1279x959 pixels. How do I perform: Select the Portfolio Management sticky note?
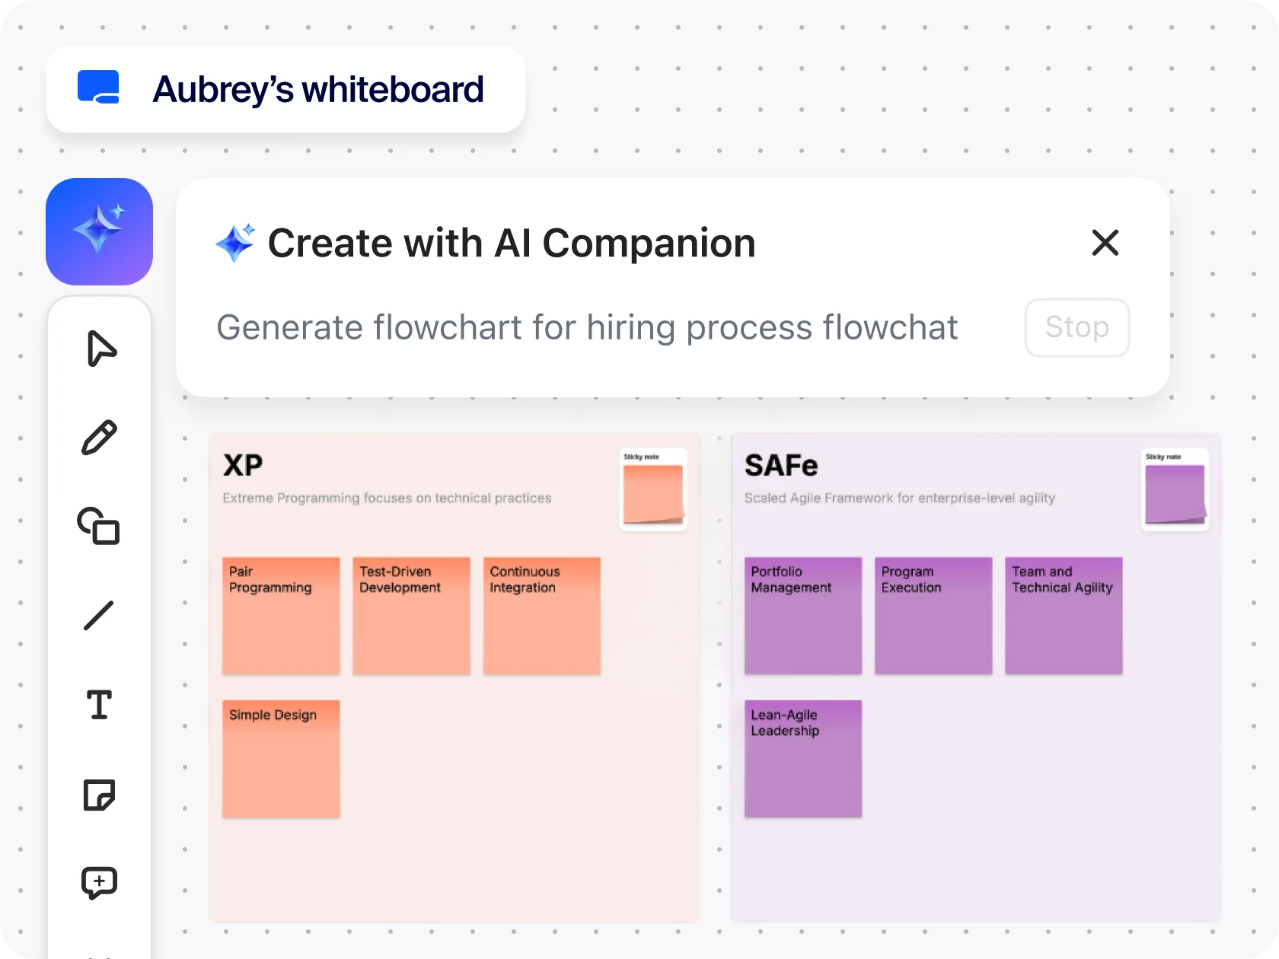[x=803, y=616]
